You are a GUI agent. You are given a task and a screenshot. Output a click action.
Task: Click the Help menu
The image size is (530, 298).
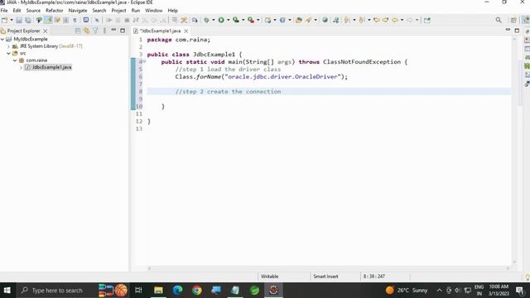(173, 11)
